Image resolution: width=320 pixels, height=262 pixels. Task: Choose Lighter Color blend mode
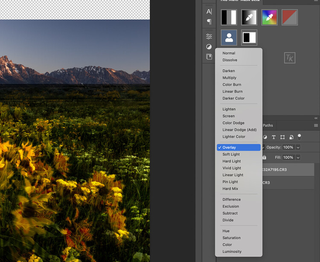(x=234, y=136)
